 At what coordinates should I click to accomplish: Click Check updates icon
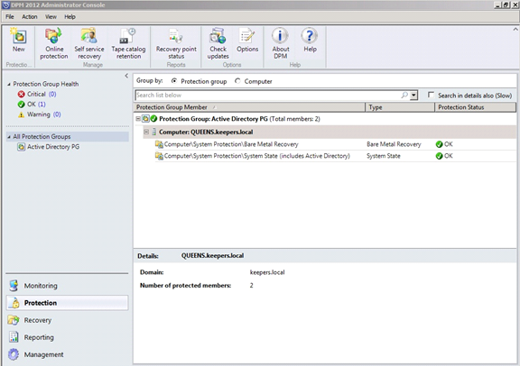(218, 36)
